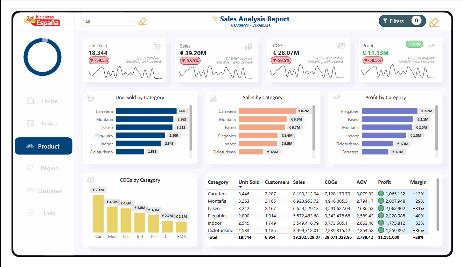Open the Filters button
Viewport: 463px width, 267px height.
click(402, 21)
